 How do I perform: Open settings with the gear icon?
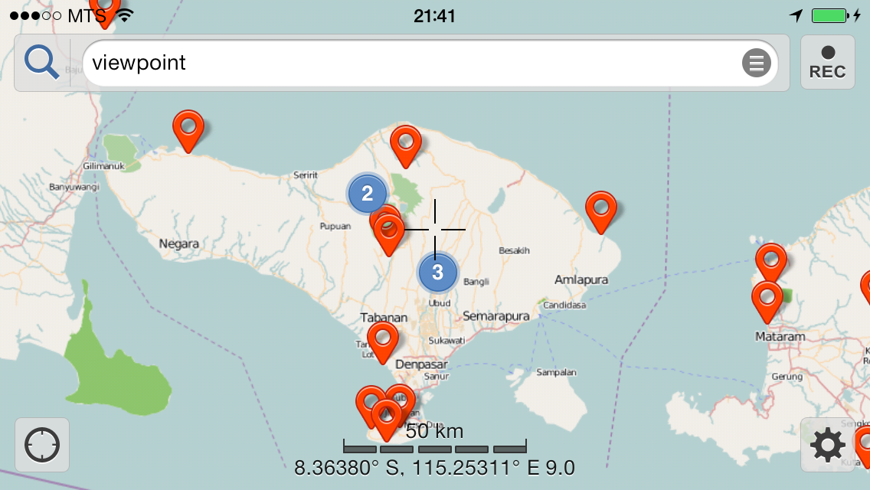coord(827,445)
